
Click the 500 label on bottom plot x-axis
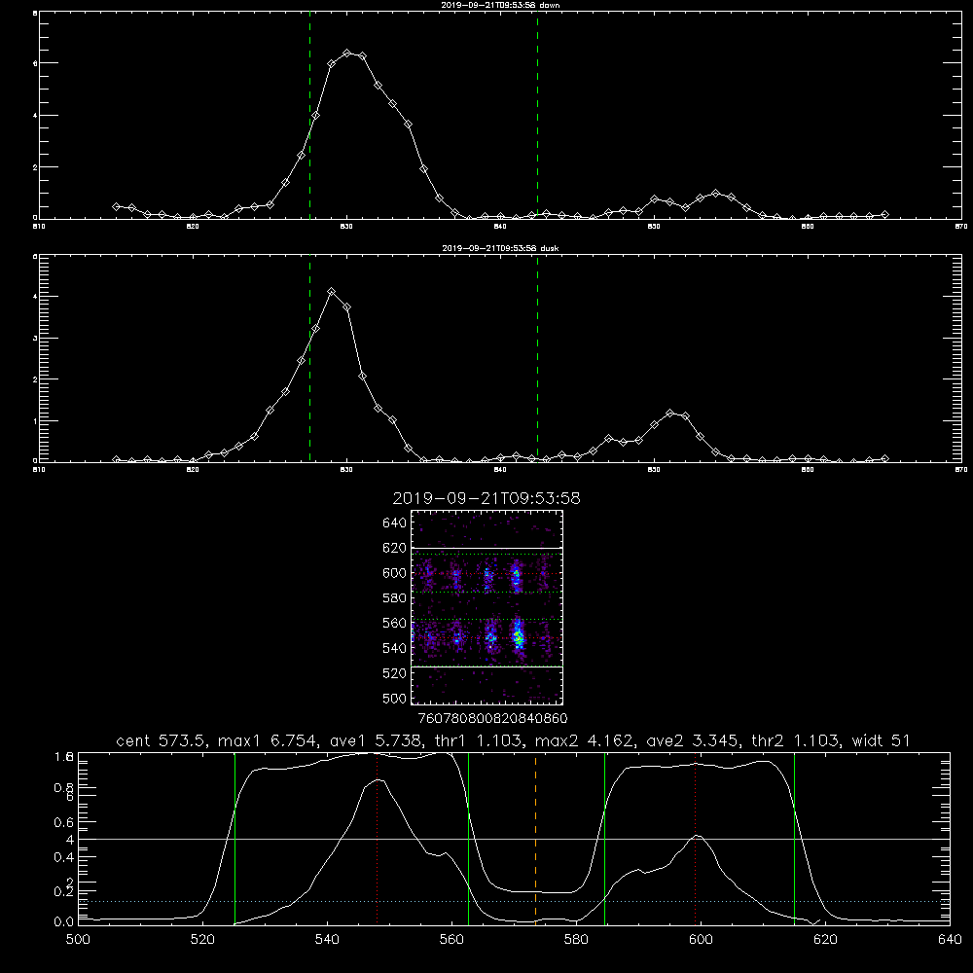78,939
